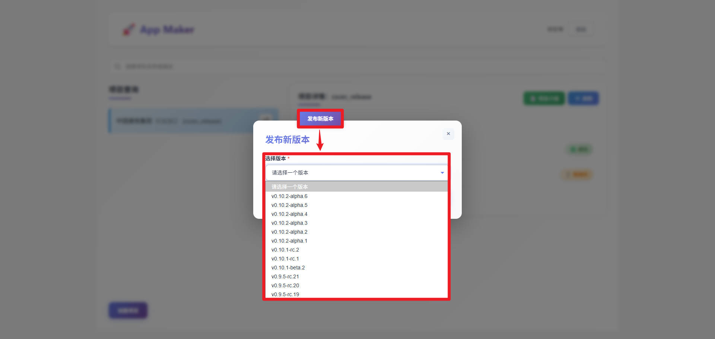The width and height of the screenshot is (715, 339).
Task: Choose version v0.10.1-rc.2
Action: pos(285,250)
